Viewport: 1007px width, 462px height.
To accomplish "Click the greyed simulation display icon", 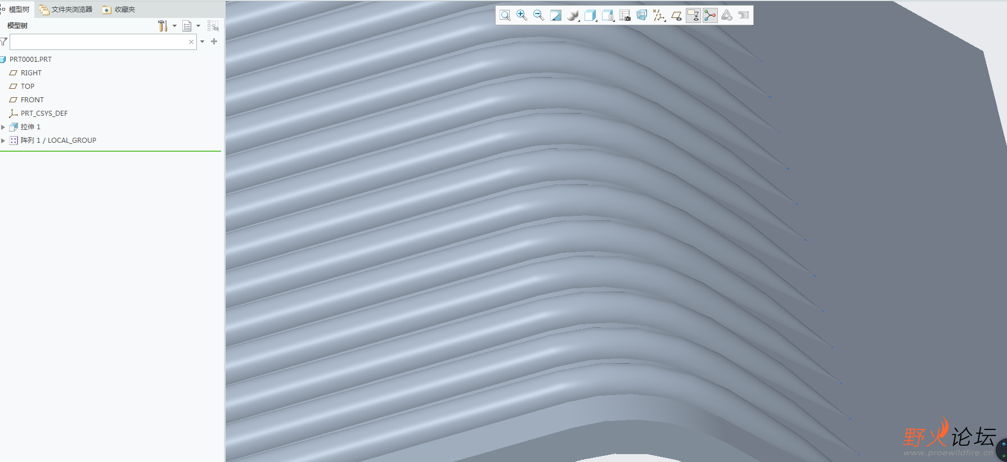I will (x=727, y=16).
